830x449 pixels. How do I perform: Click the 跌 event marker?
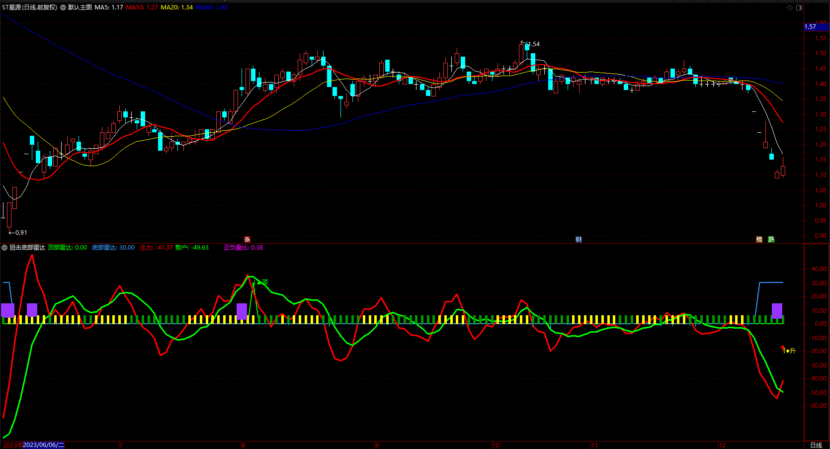coord(771,240)
